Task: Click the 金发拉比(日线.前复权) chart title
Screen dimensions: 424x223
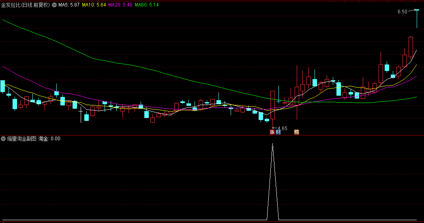Action: (26, 5)
